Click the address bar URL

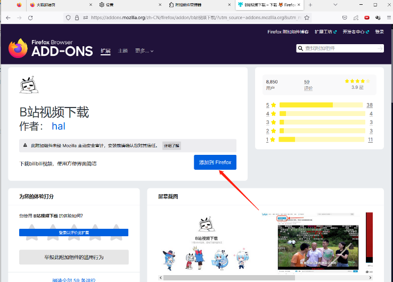pos(196,18)
